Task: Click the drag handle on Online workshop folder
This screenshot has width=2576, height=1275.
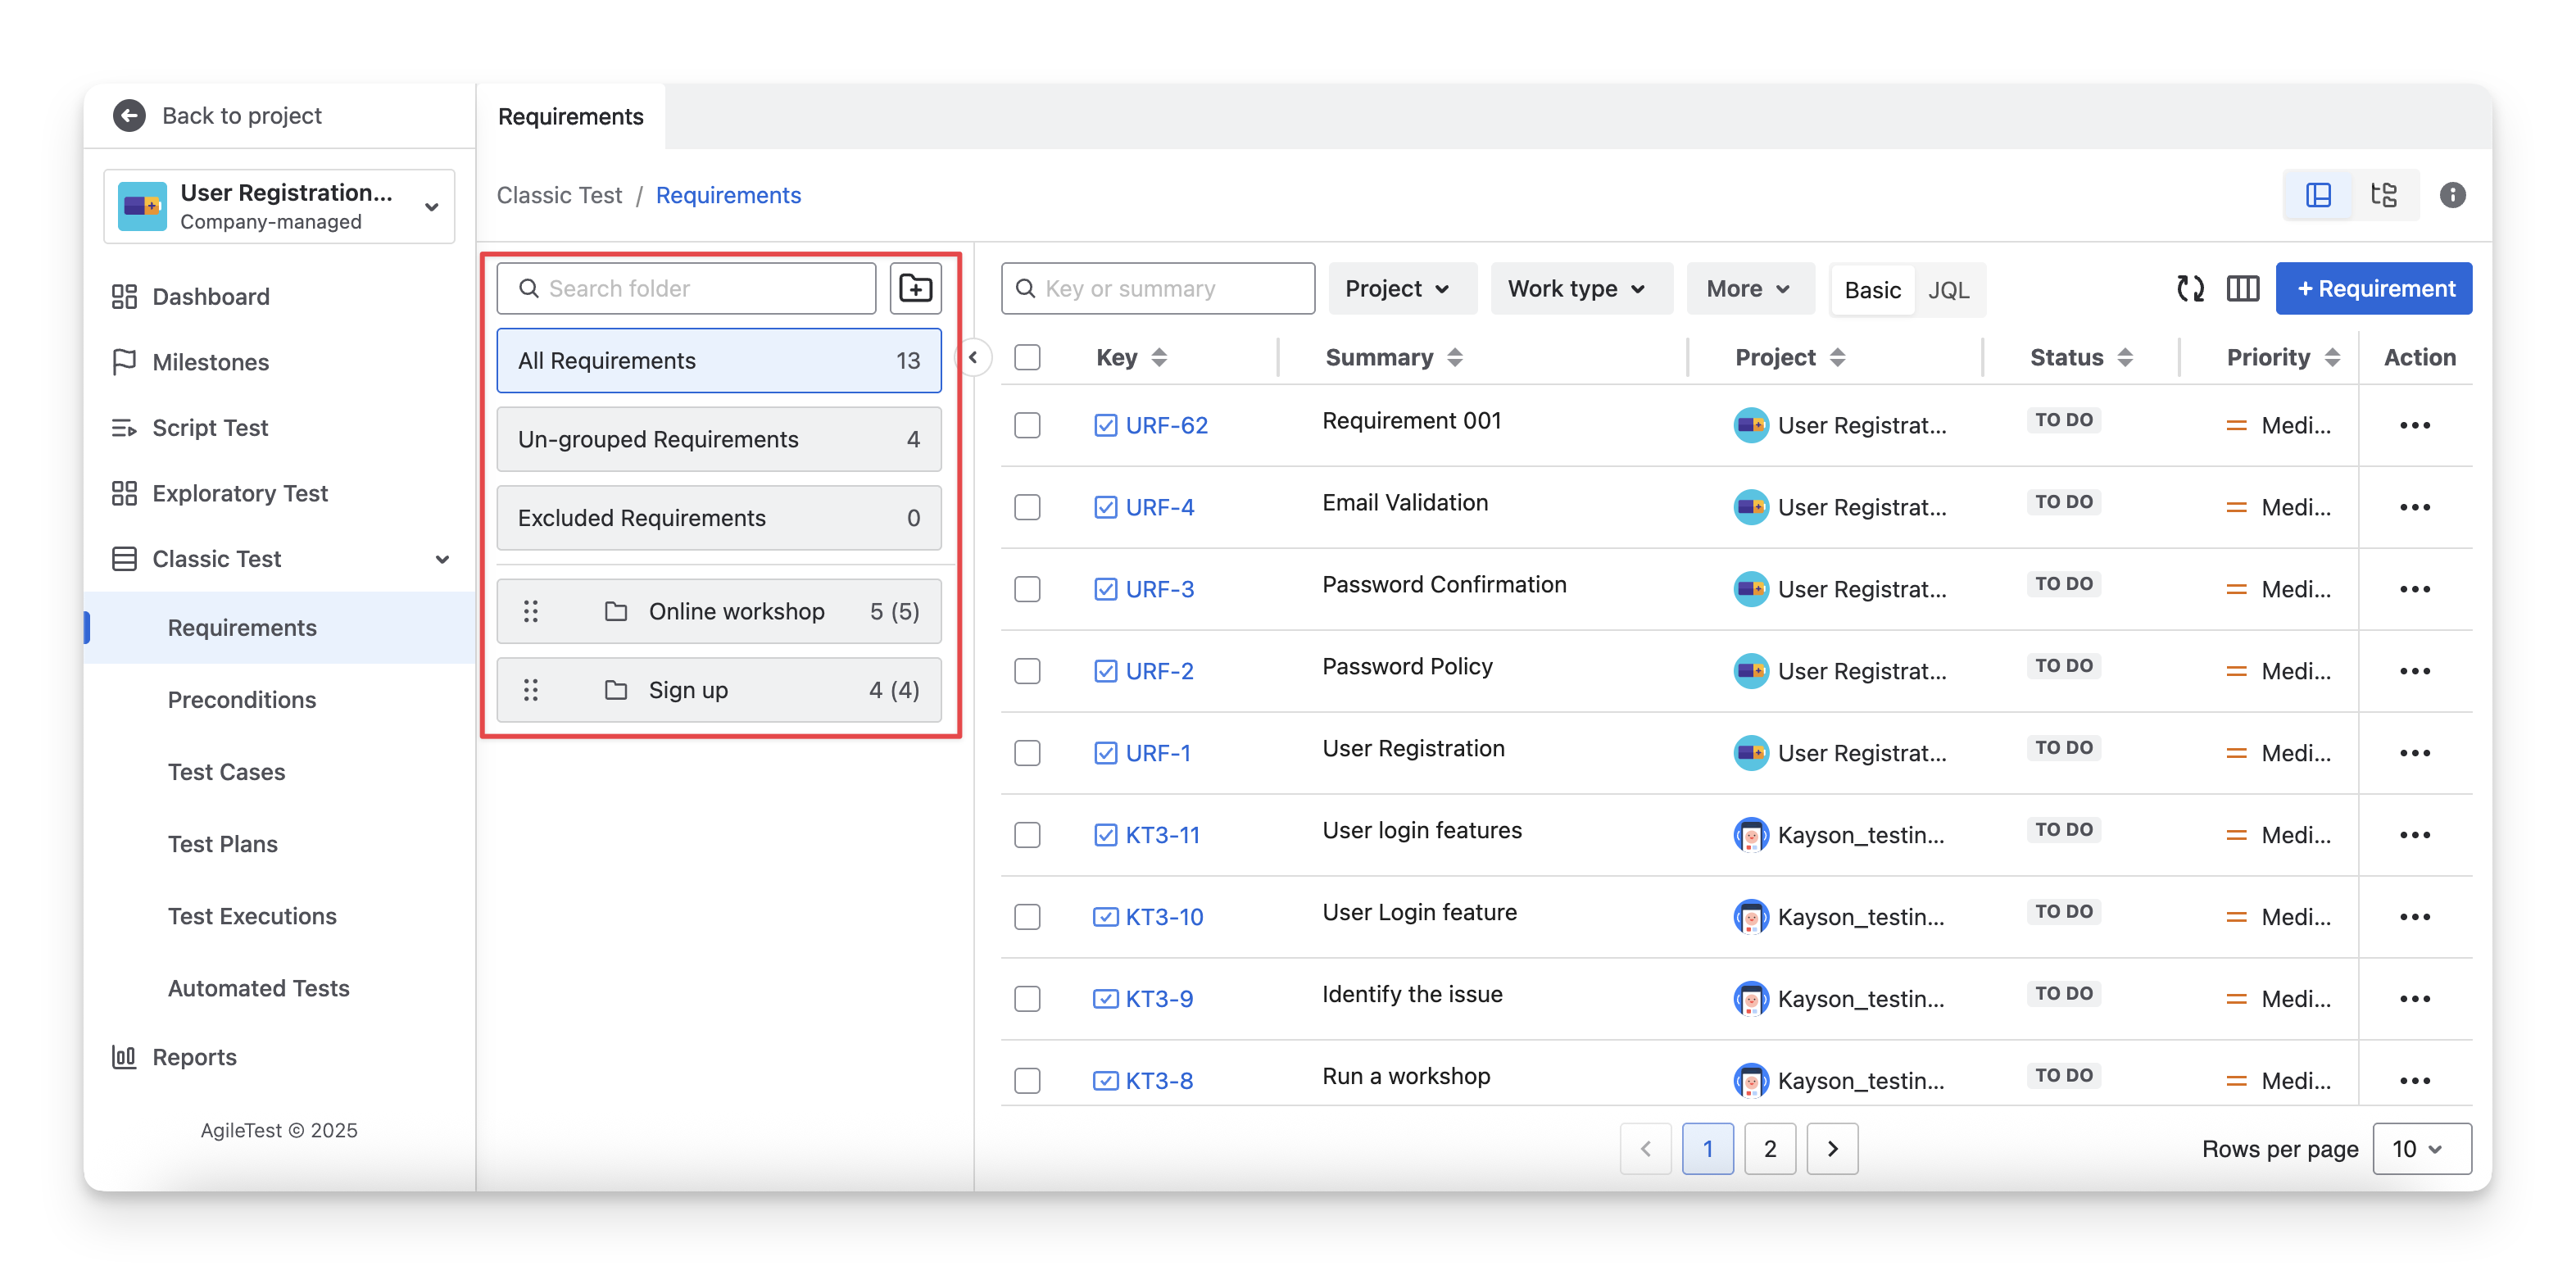Action: pos(531,611)
